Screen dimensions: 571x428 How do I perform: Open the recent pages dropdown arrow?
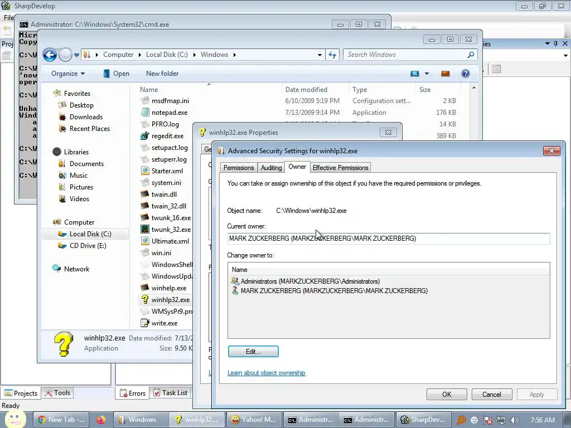click(76, 55)
